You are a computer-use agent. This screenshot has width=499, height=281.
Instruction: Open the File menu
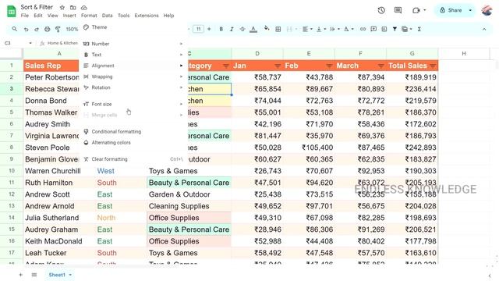tap(24, 16)
